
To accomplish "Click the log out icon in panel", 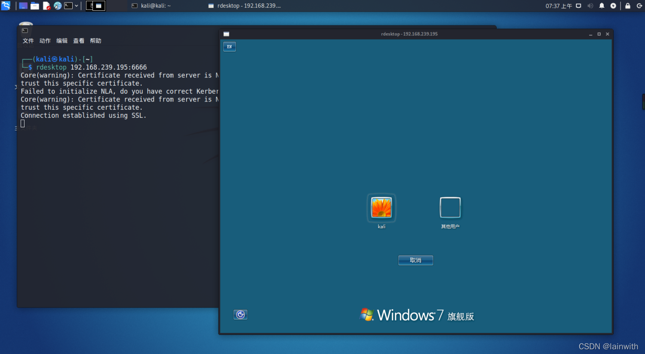I will 639,6.
